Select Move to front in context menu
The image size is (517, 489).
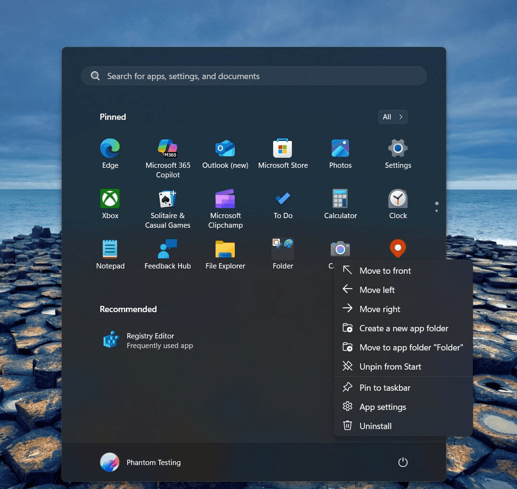[x=403, y=271]
